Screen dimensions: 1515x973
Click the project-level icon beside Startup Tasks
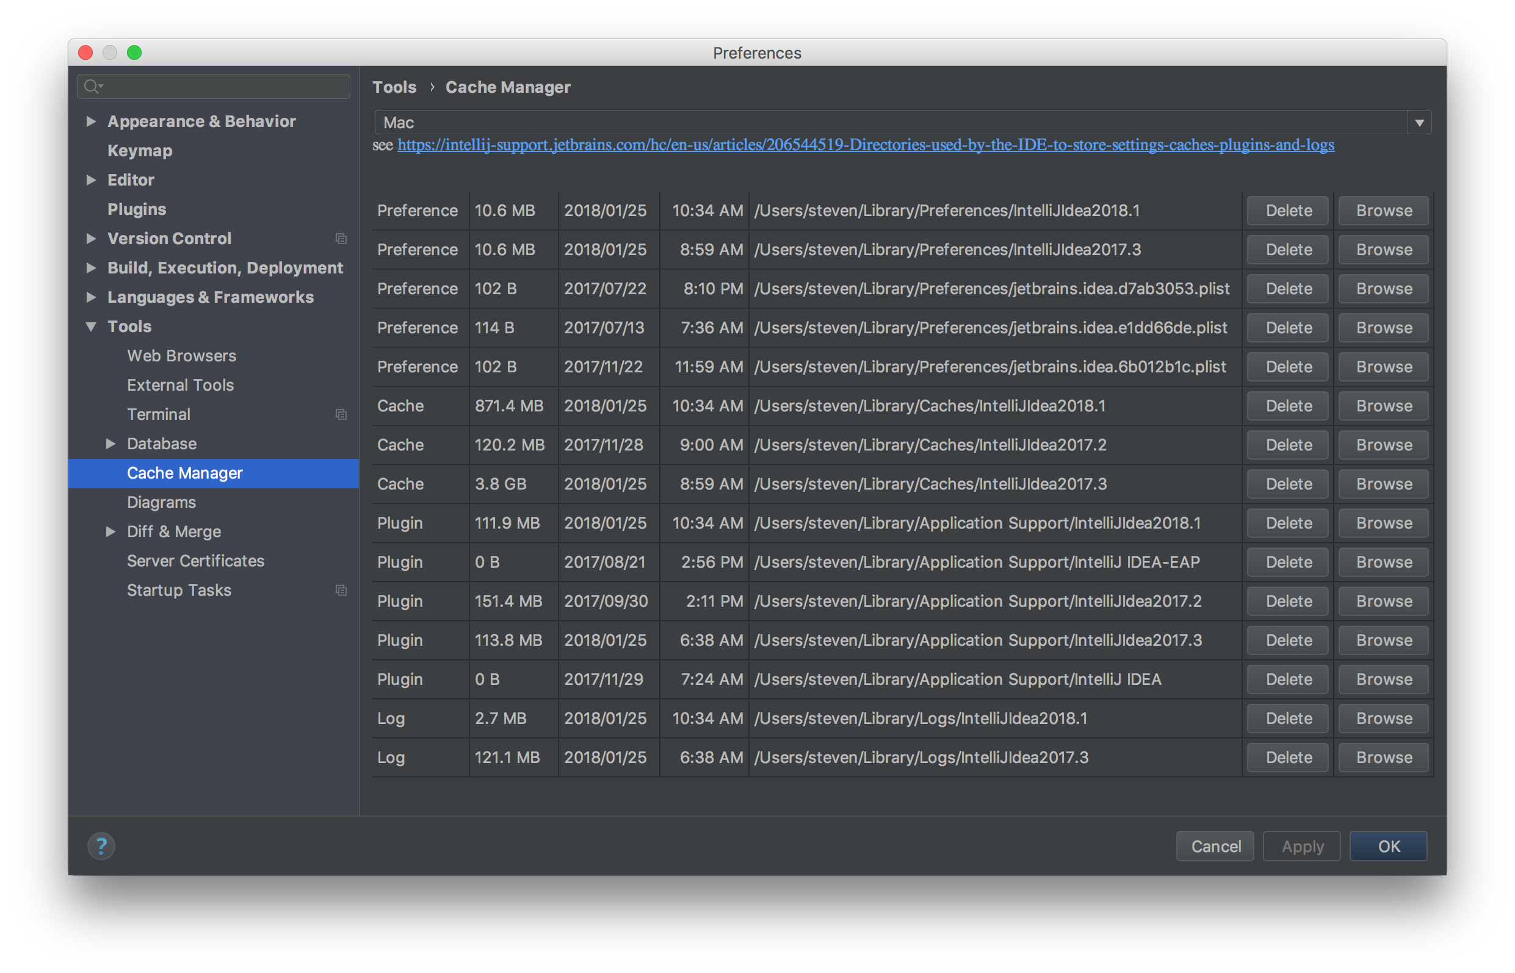[341, 590]
